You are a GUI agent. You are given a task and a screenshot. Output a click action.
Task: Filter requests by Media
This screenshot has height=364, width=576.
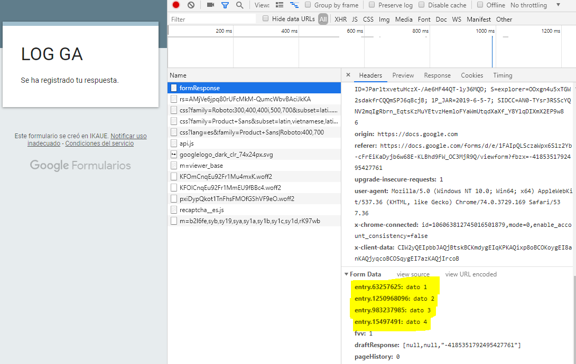click(404, 20)
